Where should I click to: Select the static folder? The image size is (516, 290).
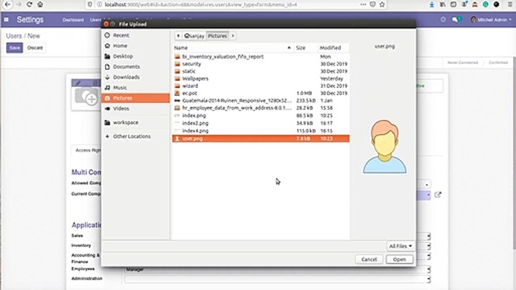[261, 71]
